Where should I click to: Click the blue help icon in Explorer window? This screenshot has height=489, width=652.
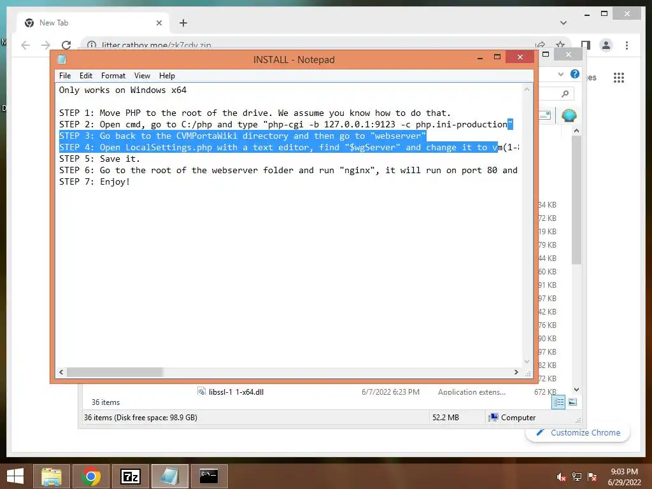click(x=575, y=74)
